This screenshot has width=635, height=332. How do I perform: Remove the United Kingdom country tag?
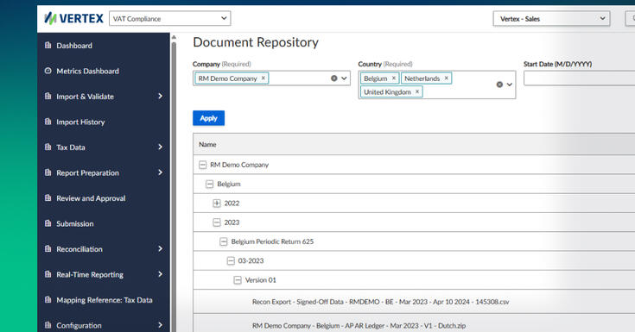[417, 91]
